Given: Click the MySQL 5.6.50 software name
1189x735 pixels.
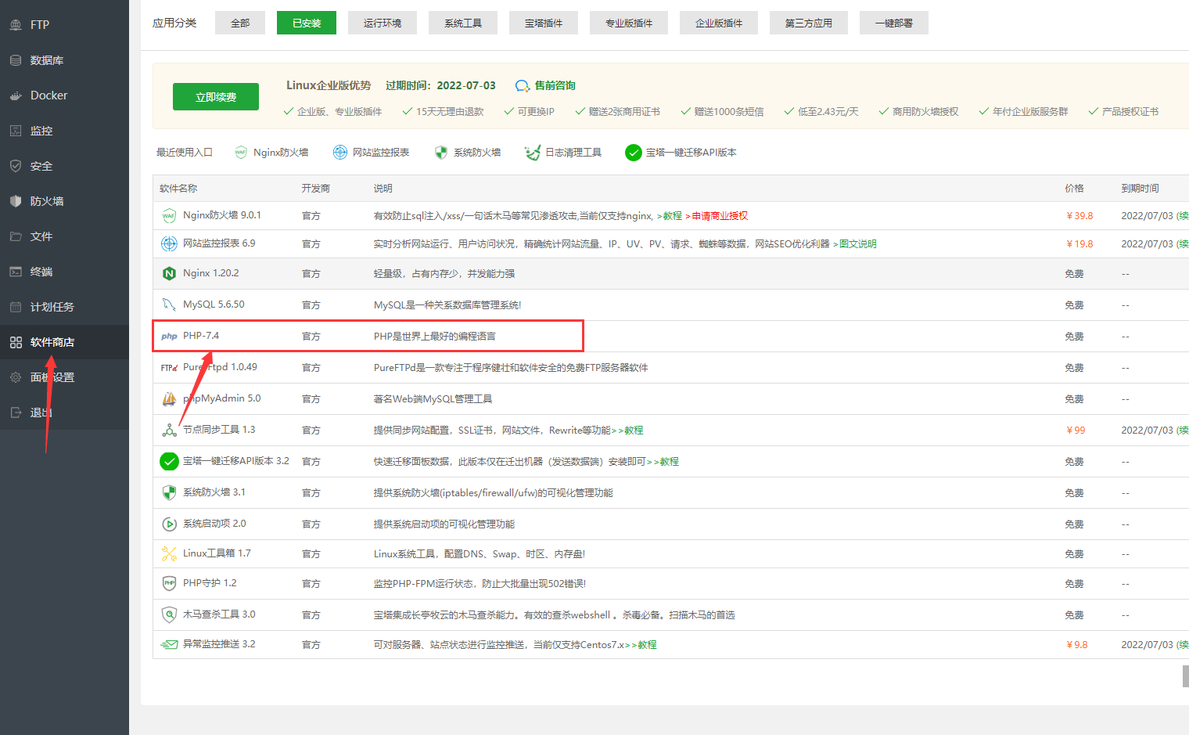Looking at the screenshot, I should [214, 304].
